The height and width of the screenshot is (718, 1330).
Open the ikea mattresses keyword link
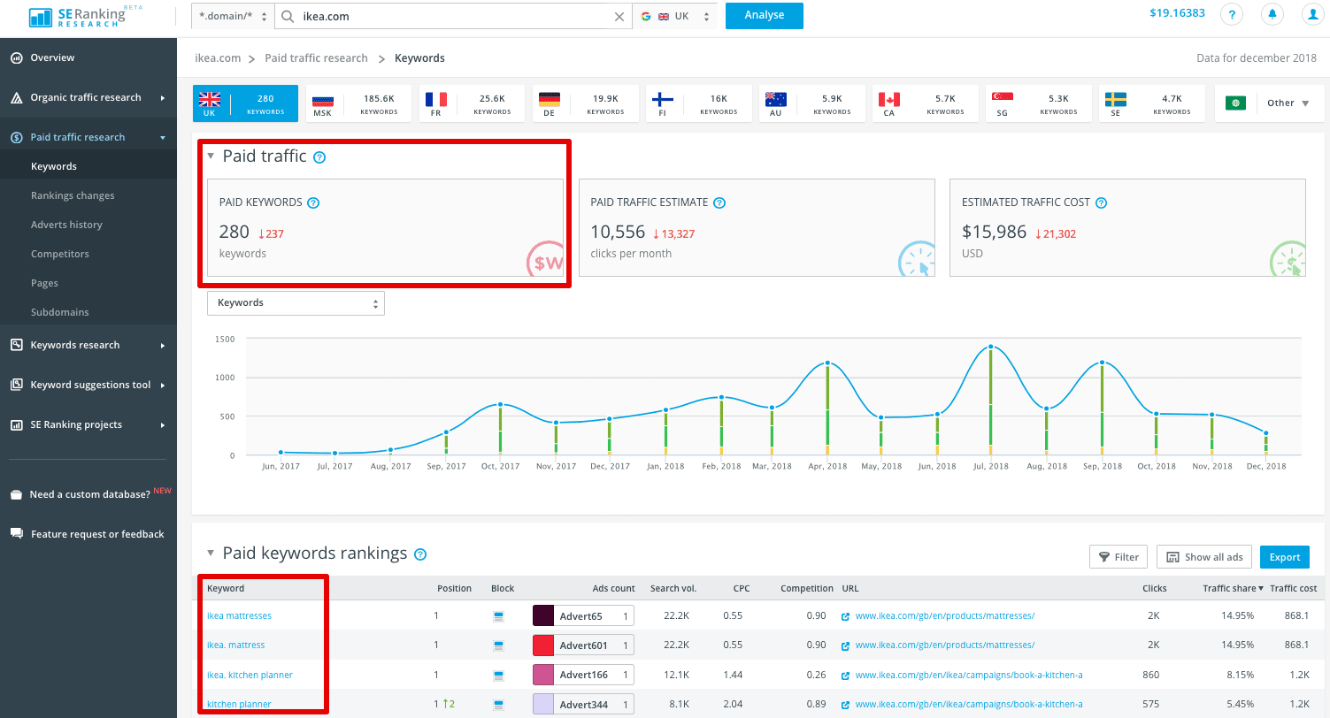(239, 615)
